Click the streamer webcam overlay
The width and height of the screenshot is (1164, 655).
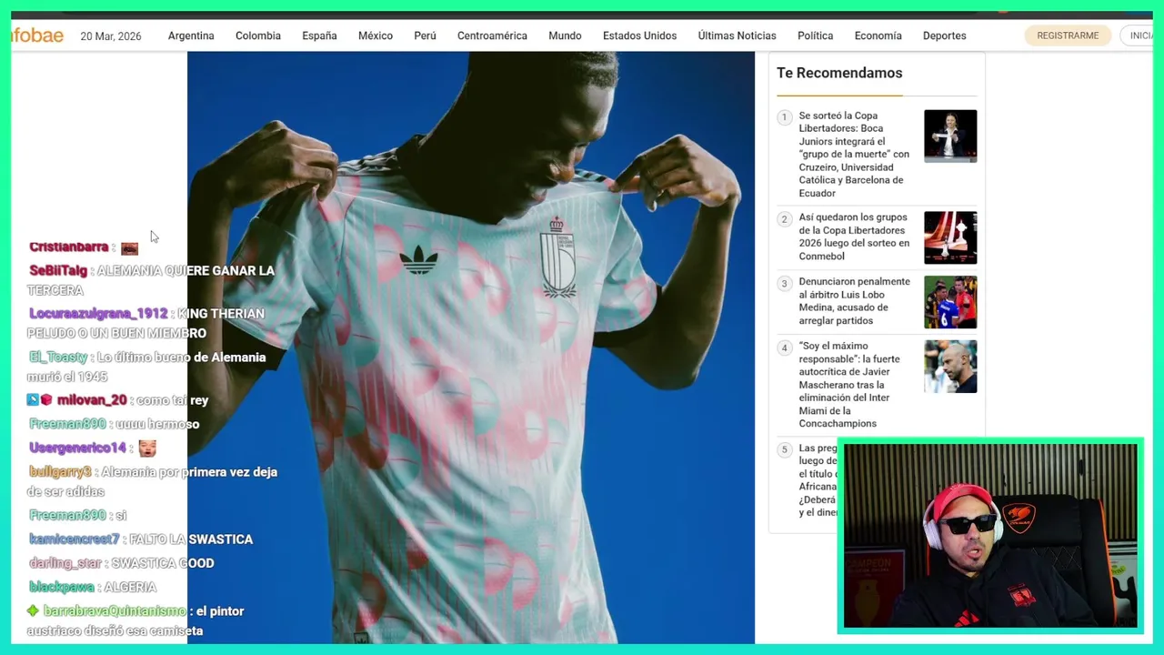[990, 537]
